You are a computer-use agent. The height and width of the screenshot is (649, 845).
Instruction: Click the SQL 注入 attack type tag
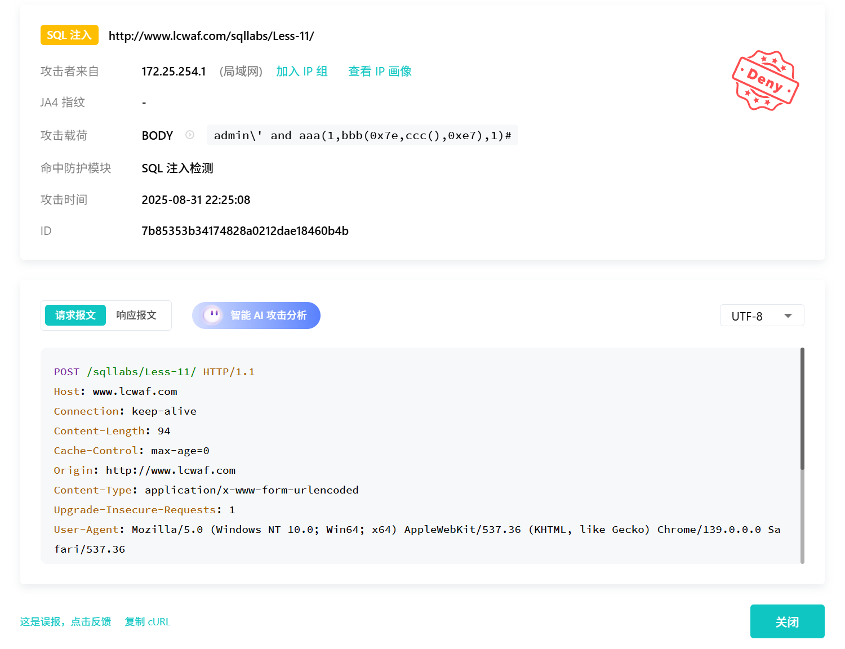pos(69,35)
